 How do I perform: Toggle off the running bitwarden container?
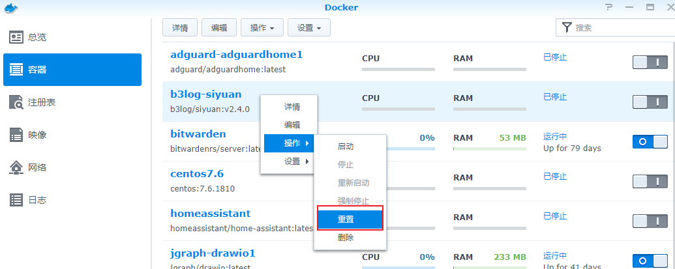[x=650, y=142]
